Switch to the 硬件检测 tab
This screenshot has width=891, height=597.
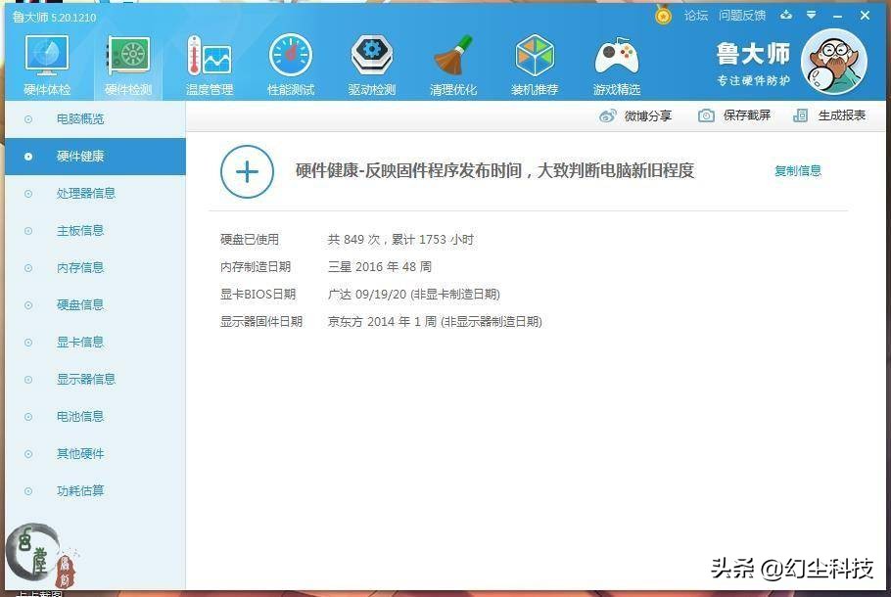pos(126,61)
